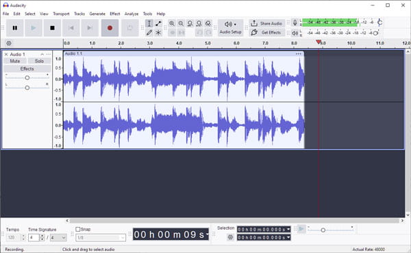Click the time signature numerator field
Screen dimensions: 411x253
[34, 237]
